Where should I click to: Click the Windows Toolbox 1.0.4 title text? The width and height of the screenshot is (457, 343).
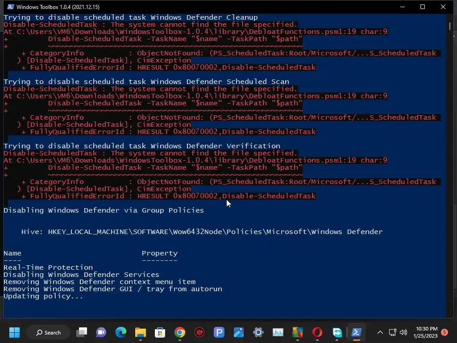pyautogui.click(x=58, y=7)
